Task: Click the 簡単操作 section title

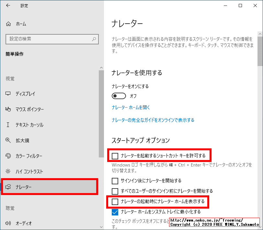Action: (x=15, y=54)
